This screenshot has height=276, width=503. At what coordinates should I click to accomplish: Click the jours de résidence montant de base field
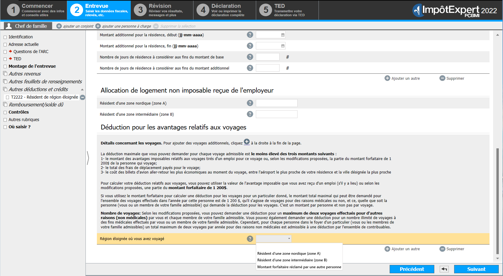[x=268, y=57]
